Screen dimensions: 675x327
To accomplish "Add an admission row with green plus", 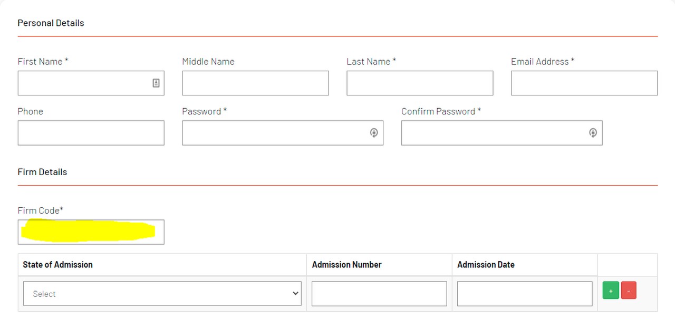I will (x=611, y=291).
